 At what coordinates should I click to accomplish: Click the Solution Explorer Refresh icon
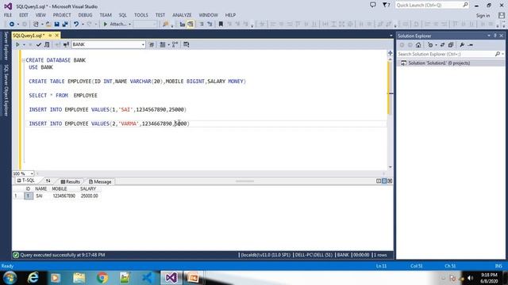pyautogui.click(x=442, y=45)
